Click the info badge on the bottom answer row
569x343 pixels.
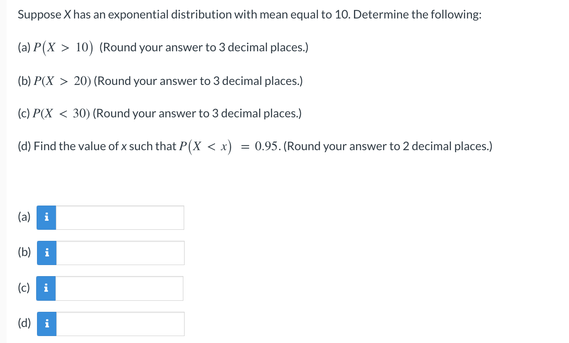(x=46, y=323)
